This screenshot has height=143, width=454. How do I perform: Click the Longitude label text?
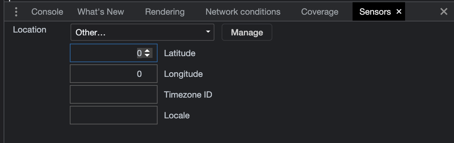point(183,74)
